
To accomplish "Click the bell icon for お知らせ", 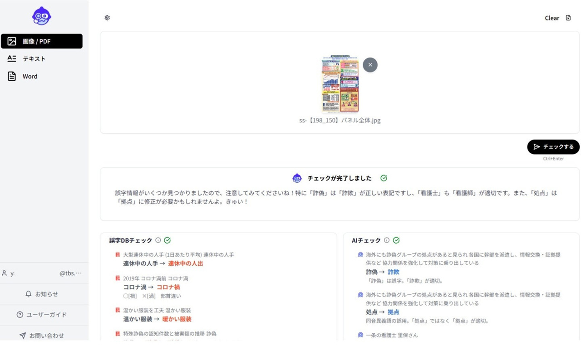I will click(29, 294).
